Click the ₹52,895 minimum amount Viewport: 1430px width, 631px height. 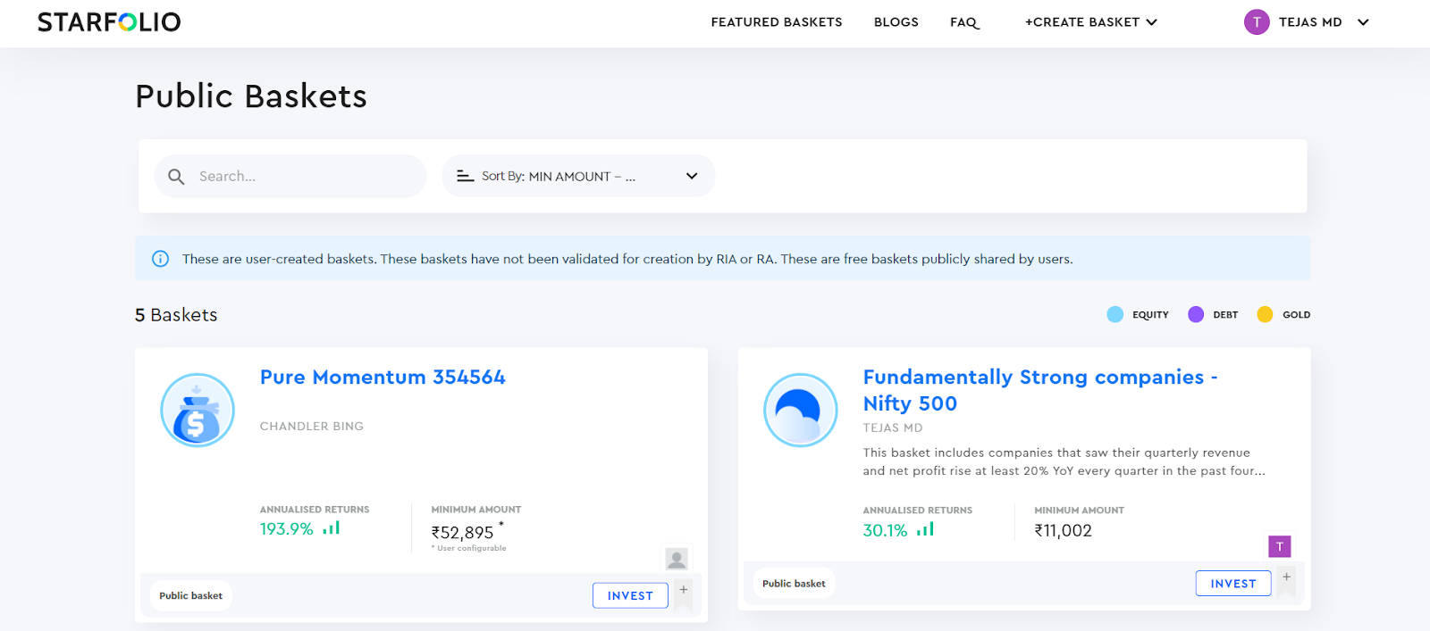(x=462, y=533)
